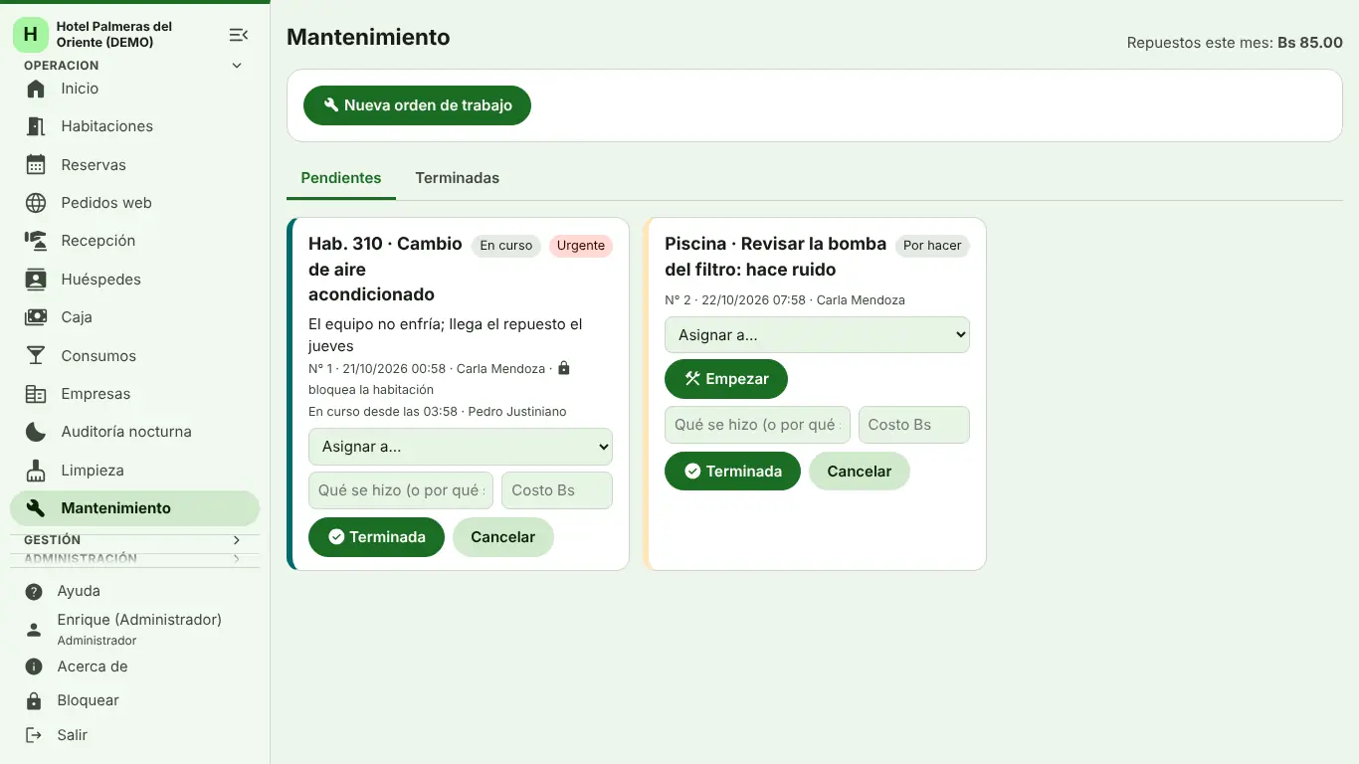Click the Enrique user profile icon
Image resolution: width=1359 pixels, height=764 pixels.
[x=34, y=629]
